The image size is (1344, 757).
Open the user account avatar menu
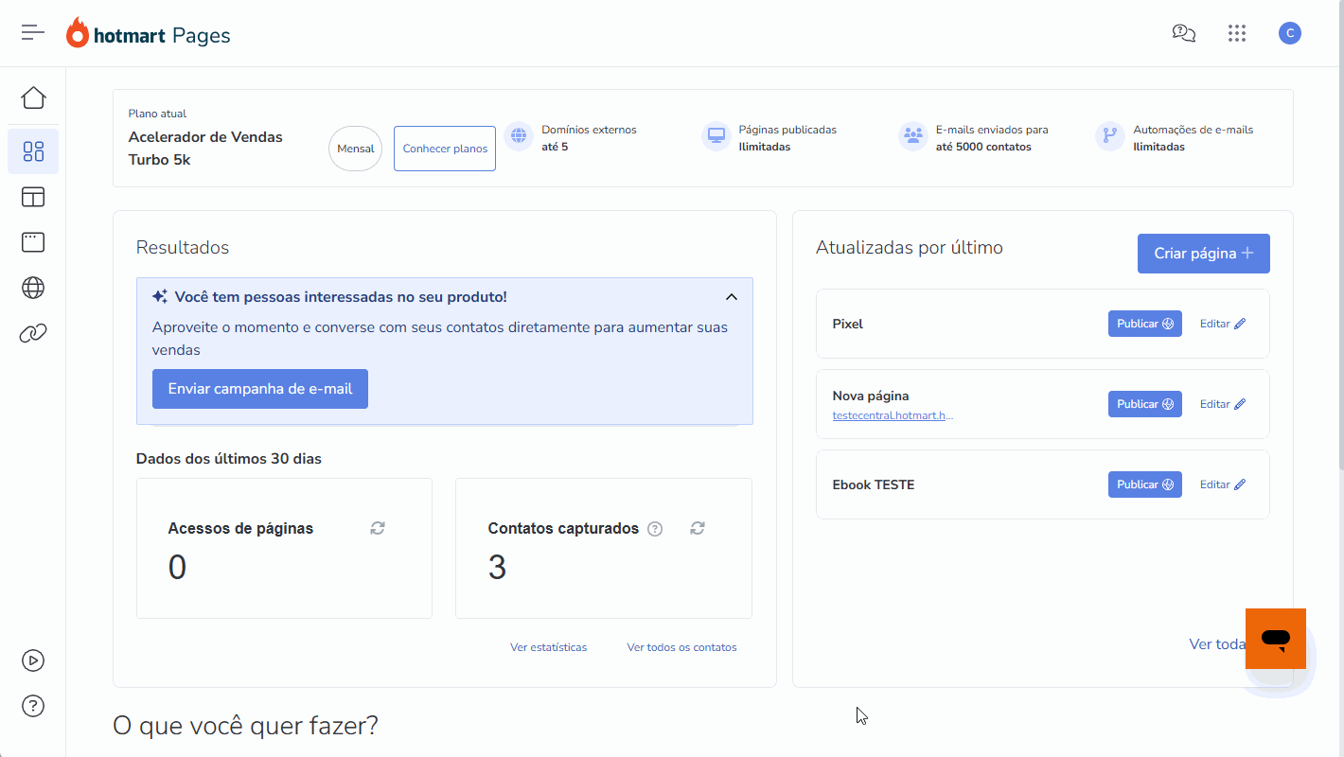(1289, 34)
